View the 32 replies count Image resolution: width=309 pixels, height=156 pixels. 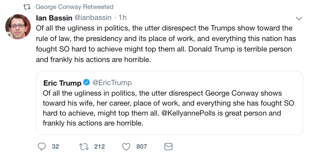[x=55, y=146]
